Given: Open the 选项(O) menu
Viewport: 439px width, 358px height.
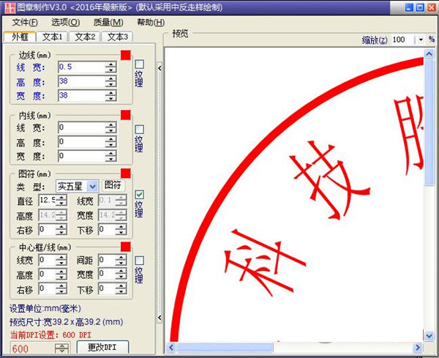Looking at the screenshot, I should [x=66, y=23].
